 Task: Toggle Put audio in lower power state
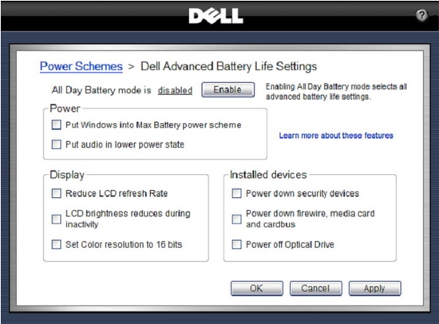pyautogui.click(x=57, y=144)
